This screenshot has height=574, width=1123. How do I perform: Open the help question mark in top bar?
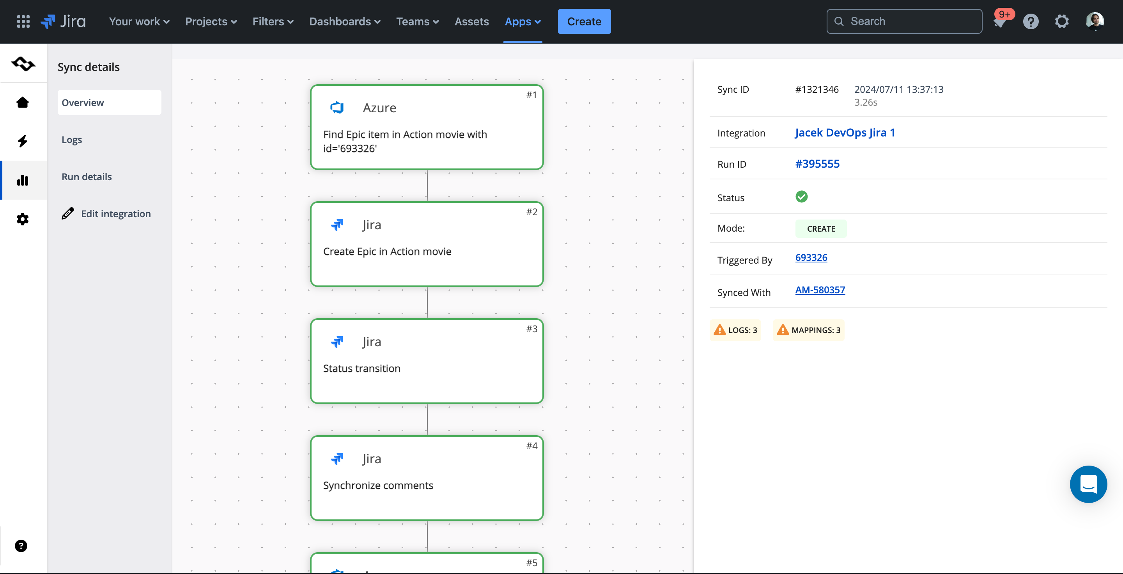click(x=1031, y=21)
